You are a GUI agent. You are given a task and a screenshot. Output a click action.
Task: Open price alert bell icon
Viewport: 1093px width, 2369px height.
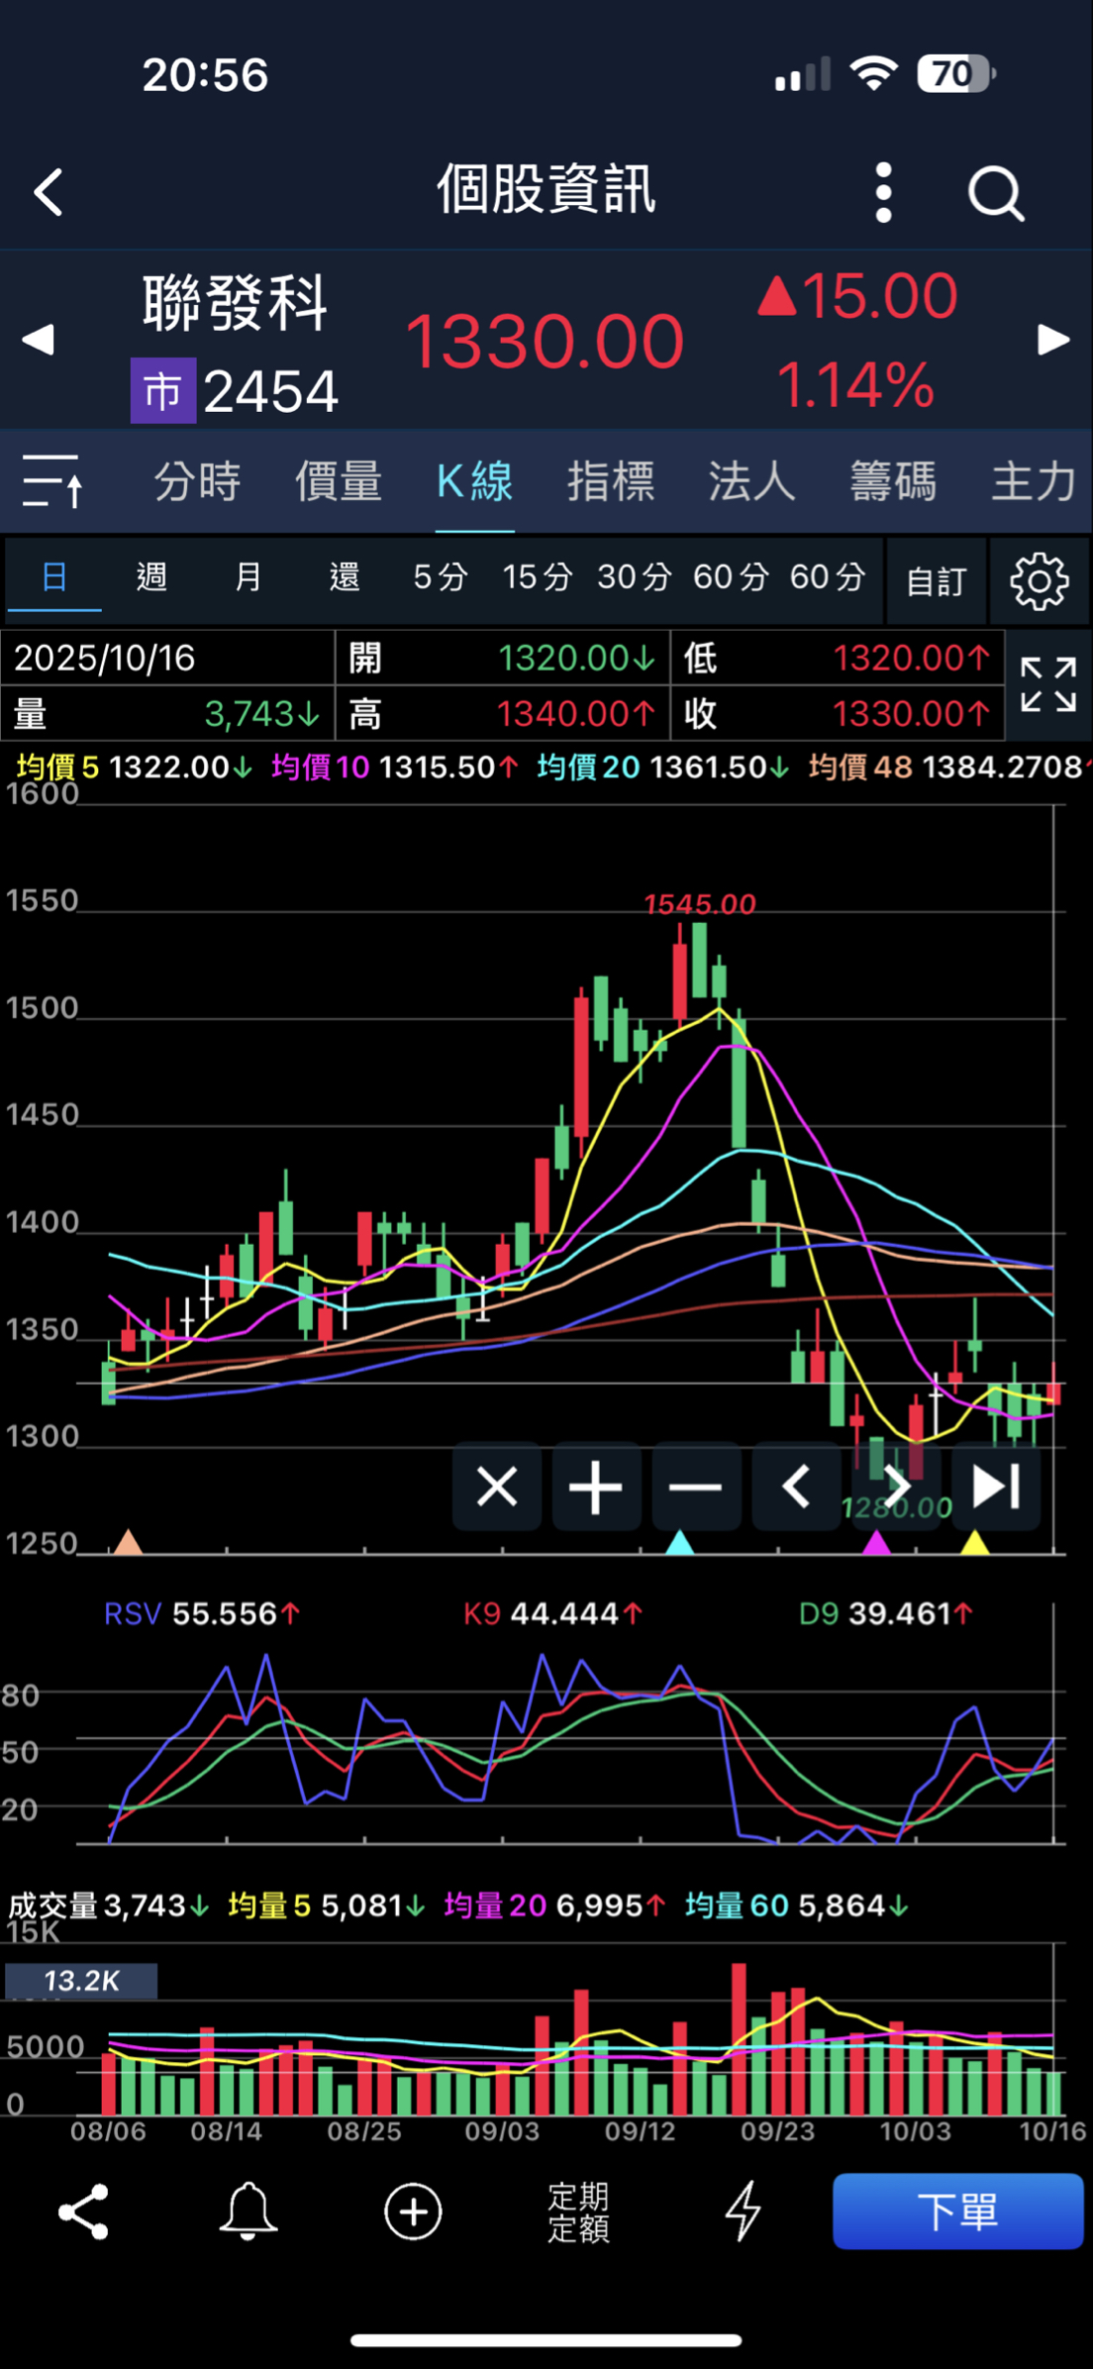(x=248, y=2212)
